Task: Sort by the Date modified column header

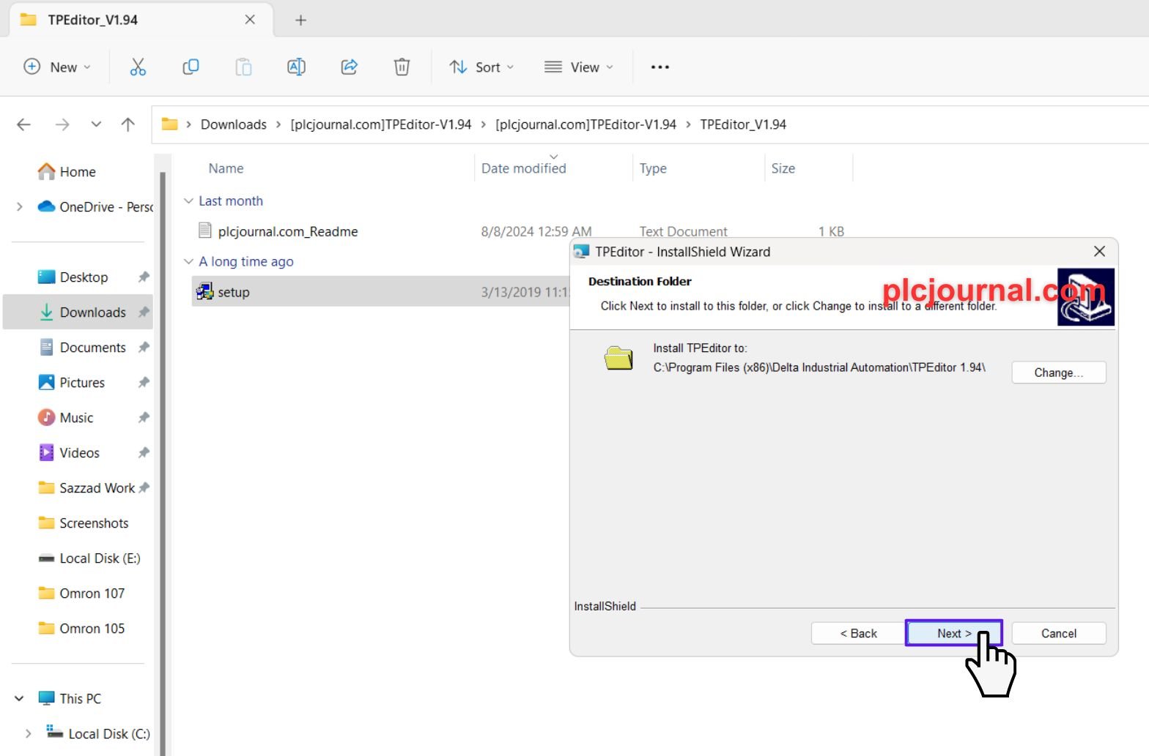Action: tap(523, 168)
